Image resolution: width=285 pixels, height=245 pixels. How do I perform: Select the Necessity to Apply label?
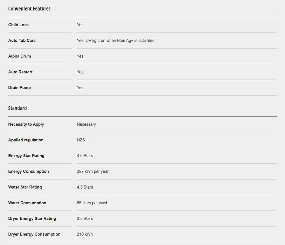pyautogui.click(x=26, y=124)
